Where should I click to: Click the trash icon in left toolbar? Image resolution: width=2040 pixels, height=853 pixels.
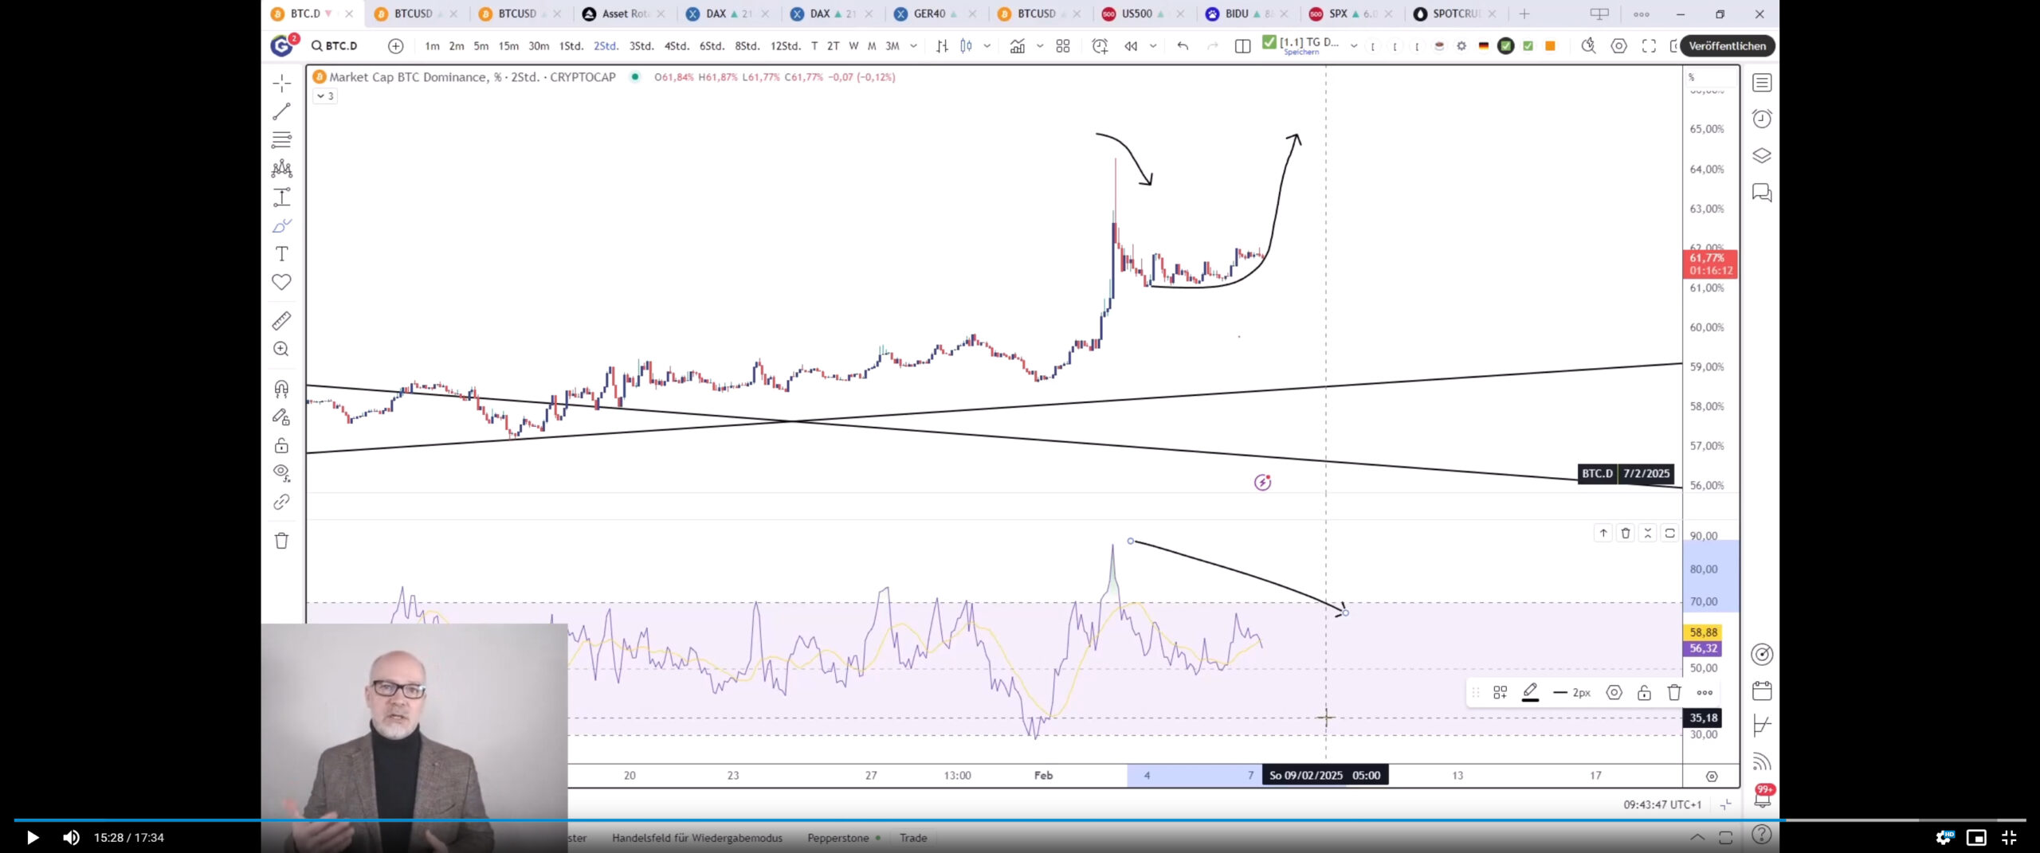click(x=281, y=541)
